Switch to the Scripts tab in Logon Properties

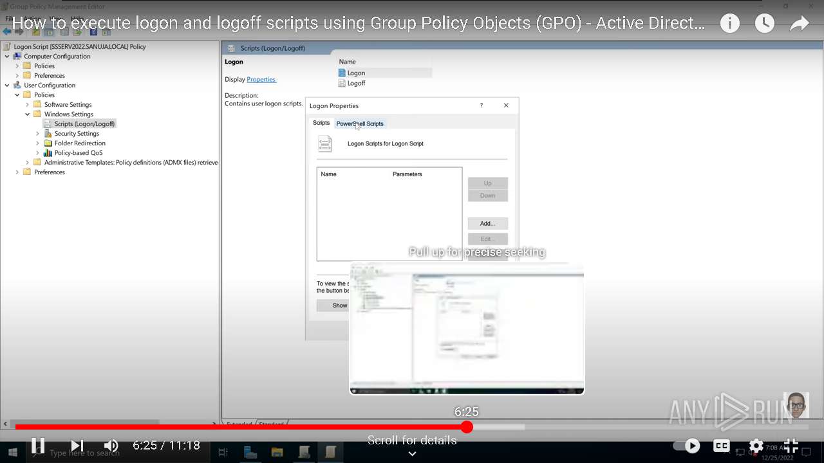pyautogui.click(x=321, y=123)
